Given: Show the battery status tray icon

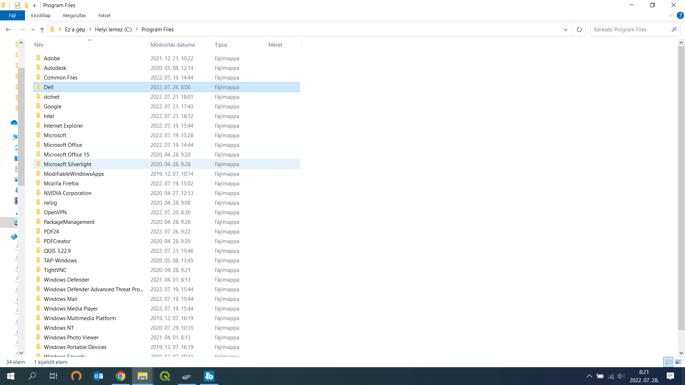Looking at the screenshot, I should [600, 376].
